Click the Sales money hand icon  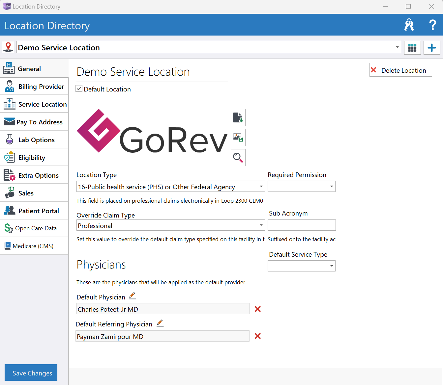(x=10, y=193)
